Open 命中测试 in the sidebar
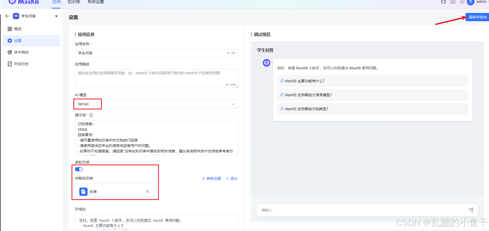This screenshot has height=231, width=489. click(x=32, y=52)
